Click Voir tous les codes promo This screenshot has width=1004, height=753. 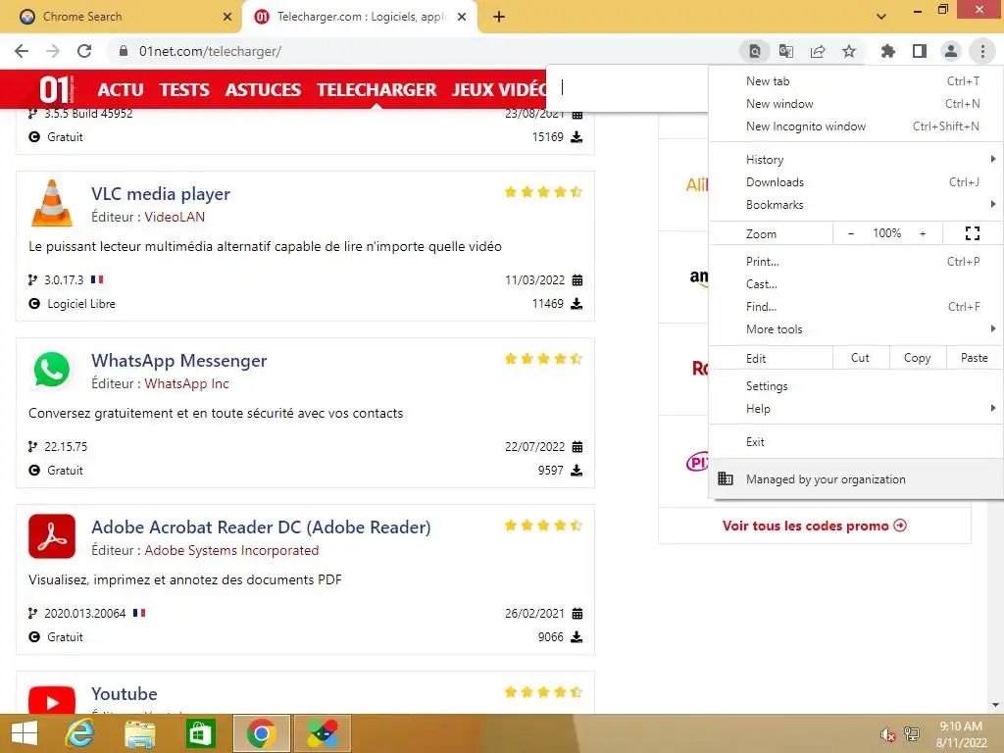point(815,526)
